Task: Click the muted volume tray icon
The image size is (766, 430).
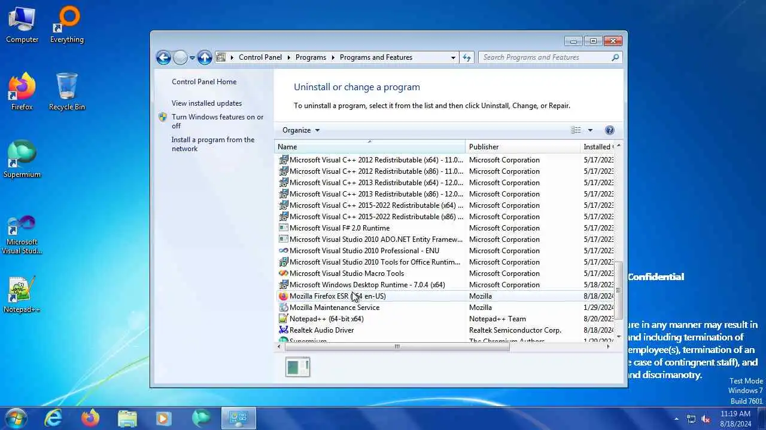Action: pos(706,419)
